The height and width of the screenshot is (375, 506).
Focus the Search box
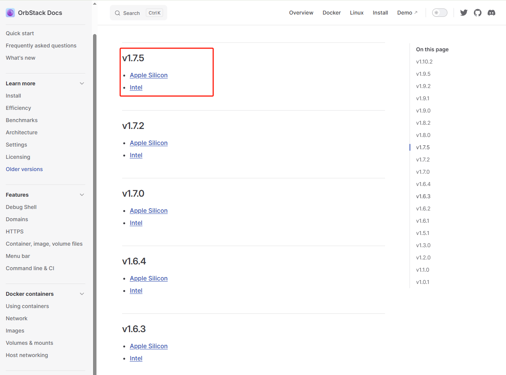[139, 13]
